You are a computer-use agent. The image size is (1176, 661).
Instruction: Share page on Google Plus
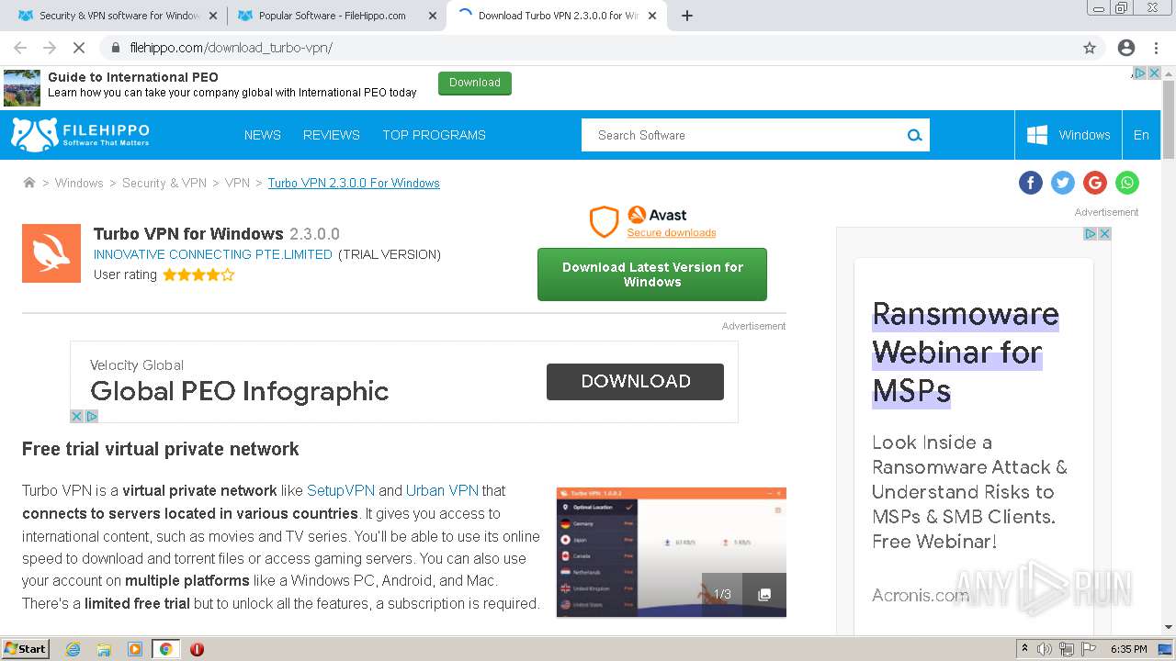click(1095, 183)
